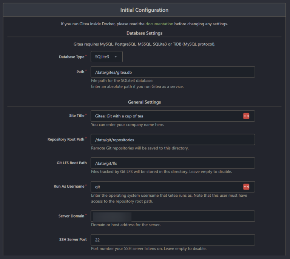This screenshot has height=259, width=290.
Task: Click the Repository Root Path field
Action: [x=173, y=140]
